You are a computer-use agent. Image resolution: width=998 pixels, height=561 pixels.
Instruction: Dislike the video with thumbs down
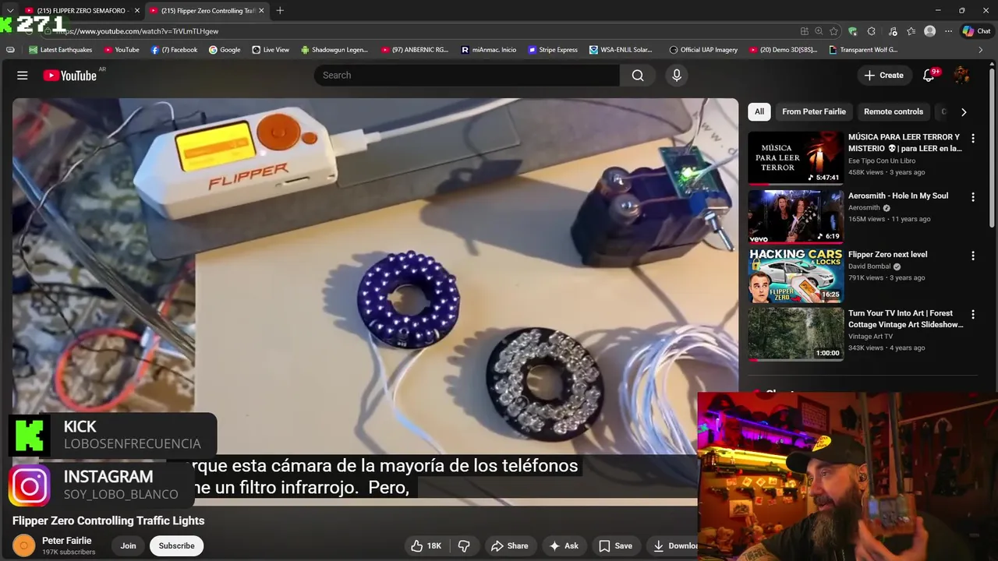[464, 546]
